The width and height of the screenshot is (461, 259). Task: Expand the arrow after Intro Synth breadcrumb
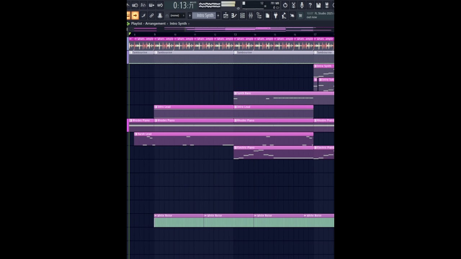pos(189,24)
